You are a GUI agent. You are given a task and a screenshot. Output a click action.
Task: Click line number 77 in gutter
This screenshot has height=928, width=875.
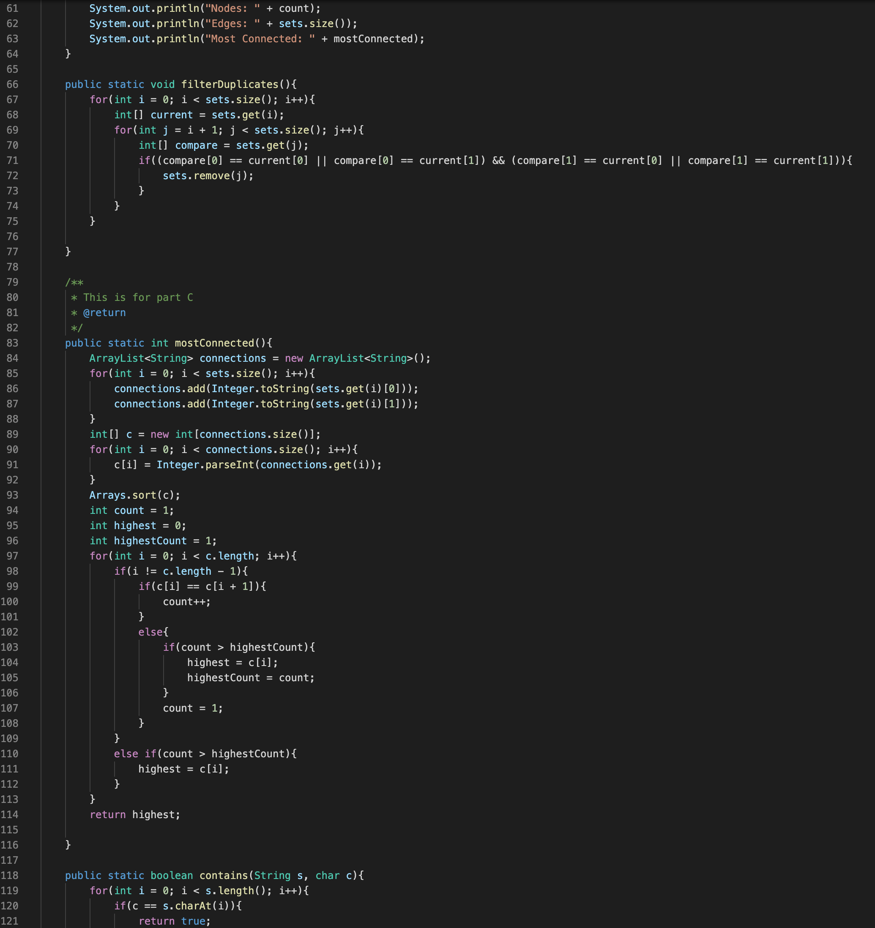pos(12,252)
